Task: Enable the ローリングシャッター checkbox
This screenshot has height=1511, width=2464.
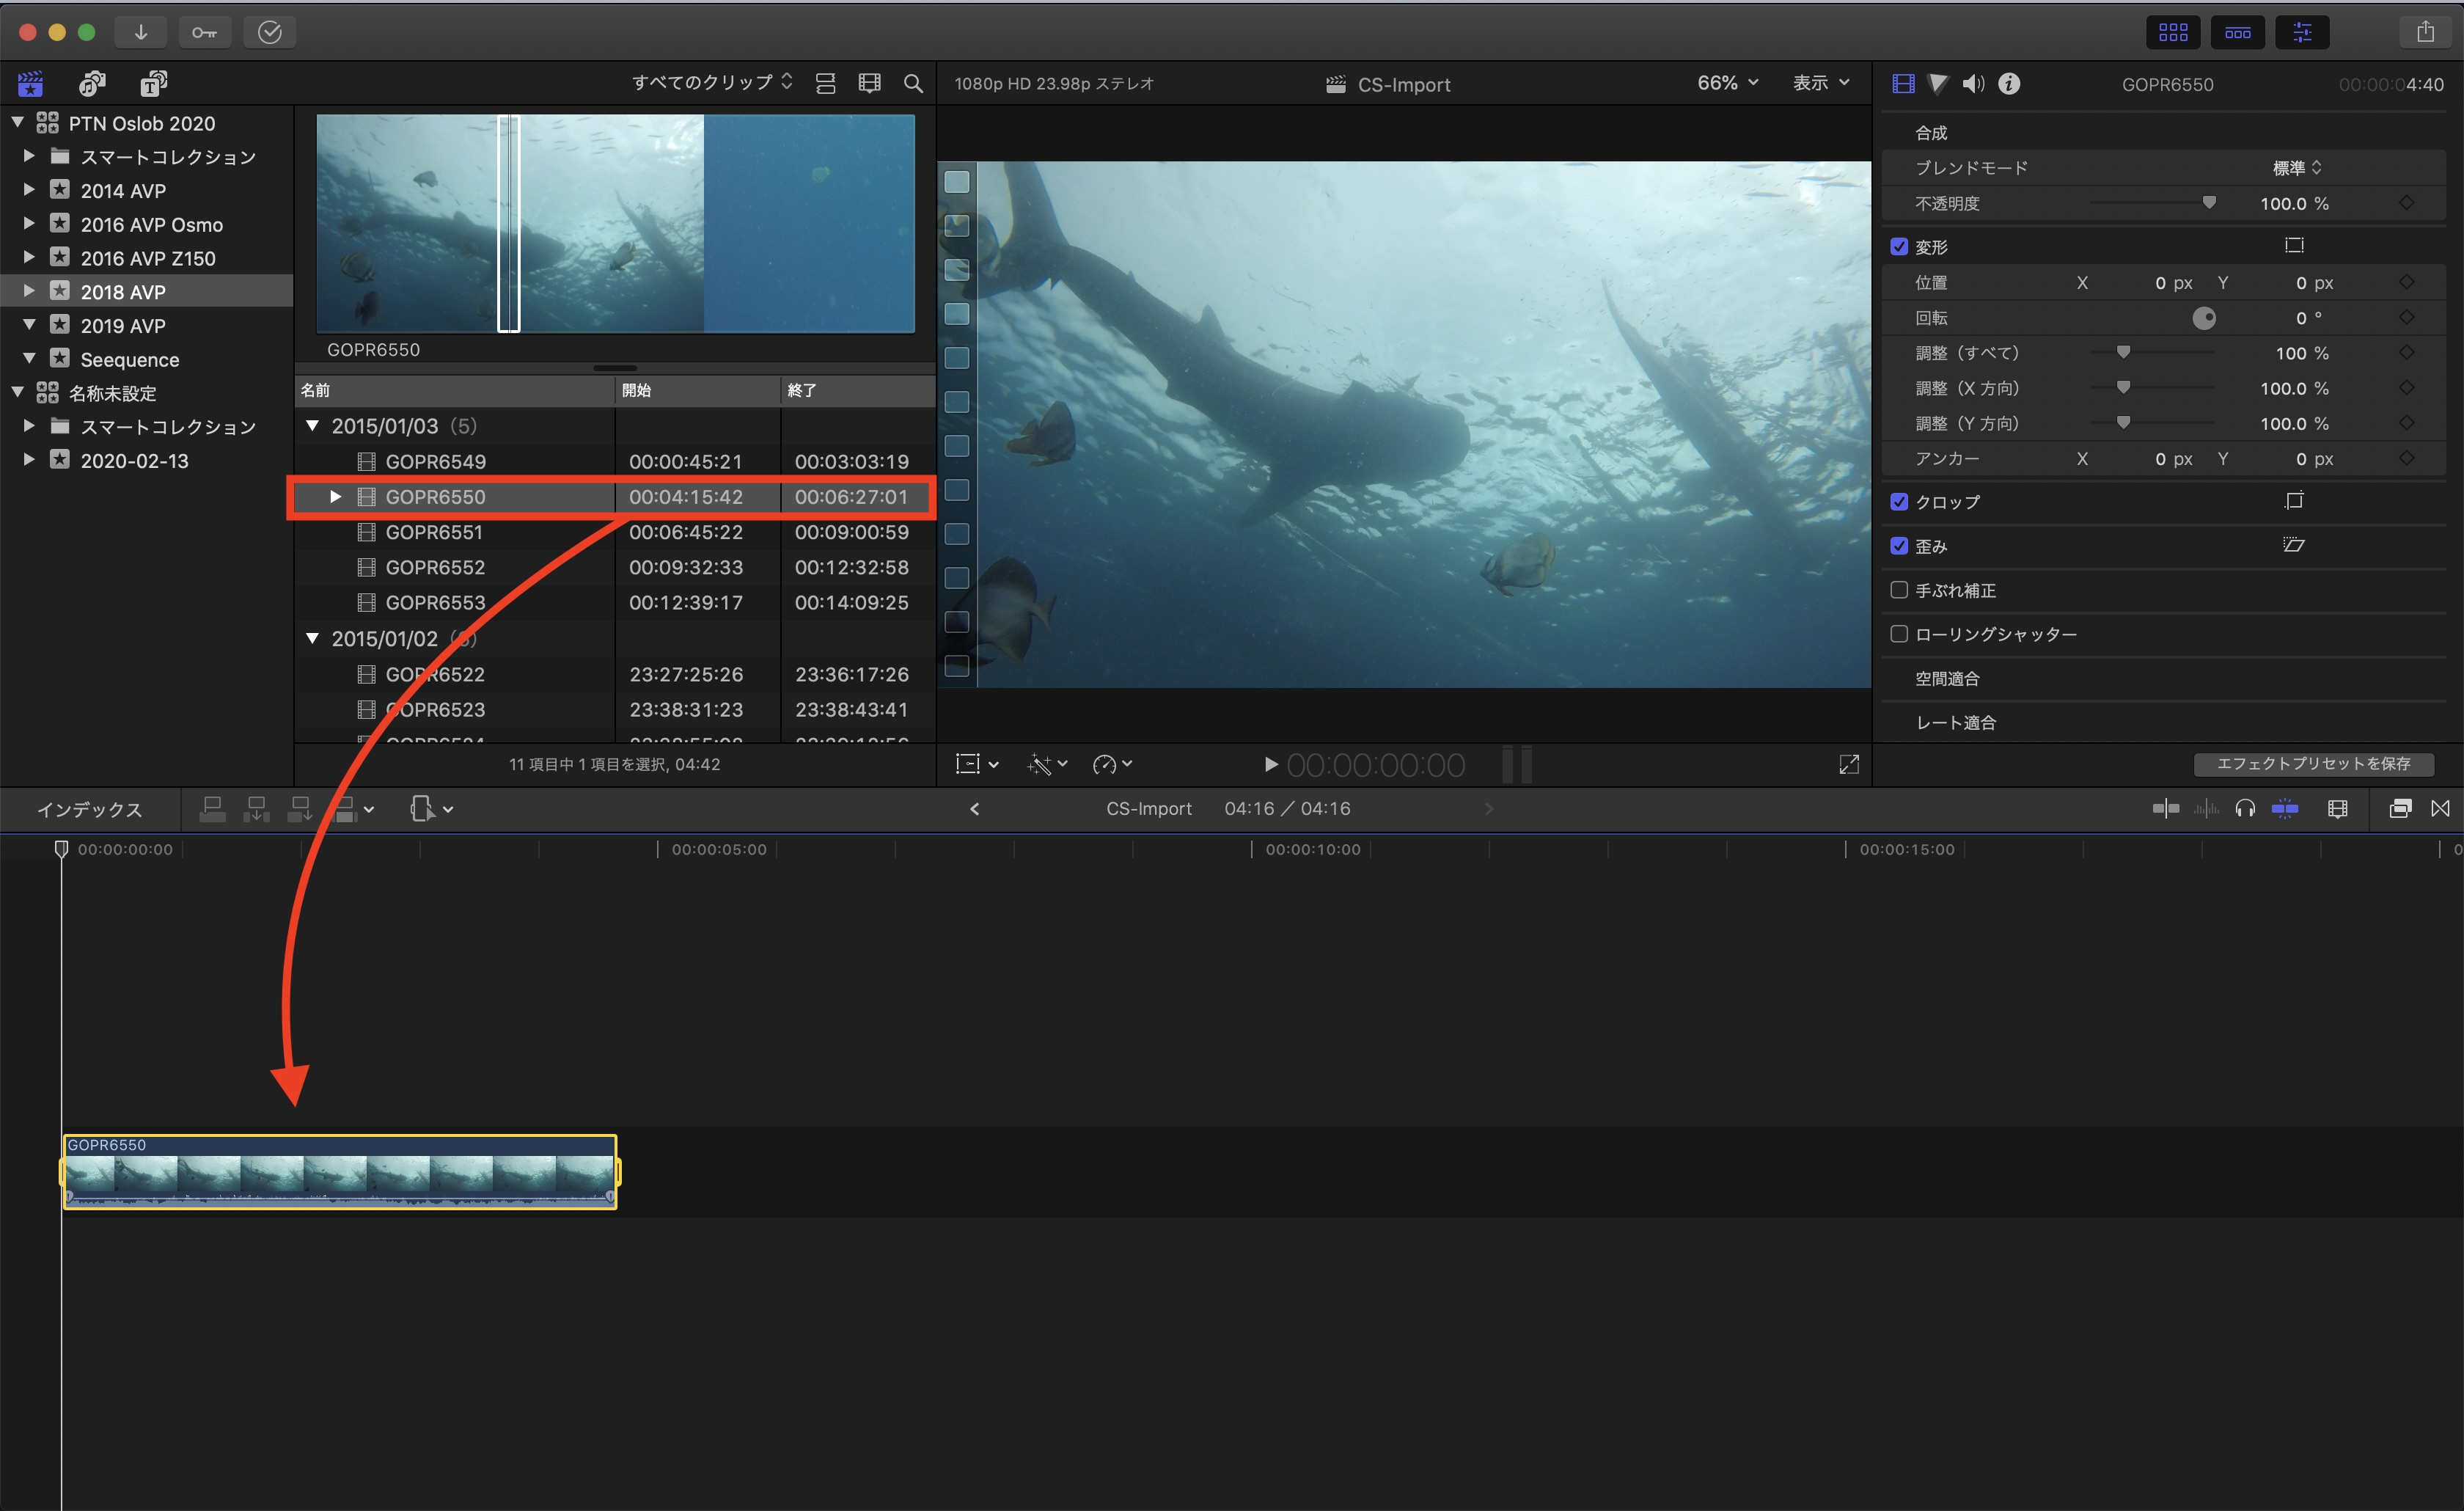Action: [1898, 634]
